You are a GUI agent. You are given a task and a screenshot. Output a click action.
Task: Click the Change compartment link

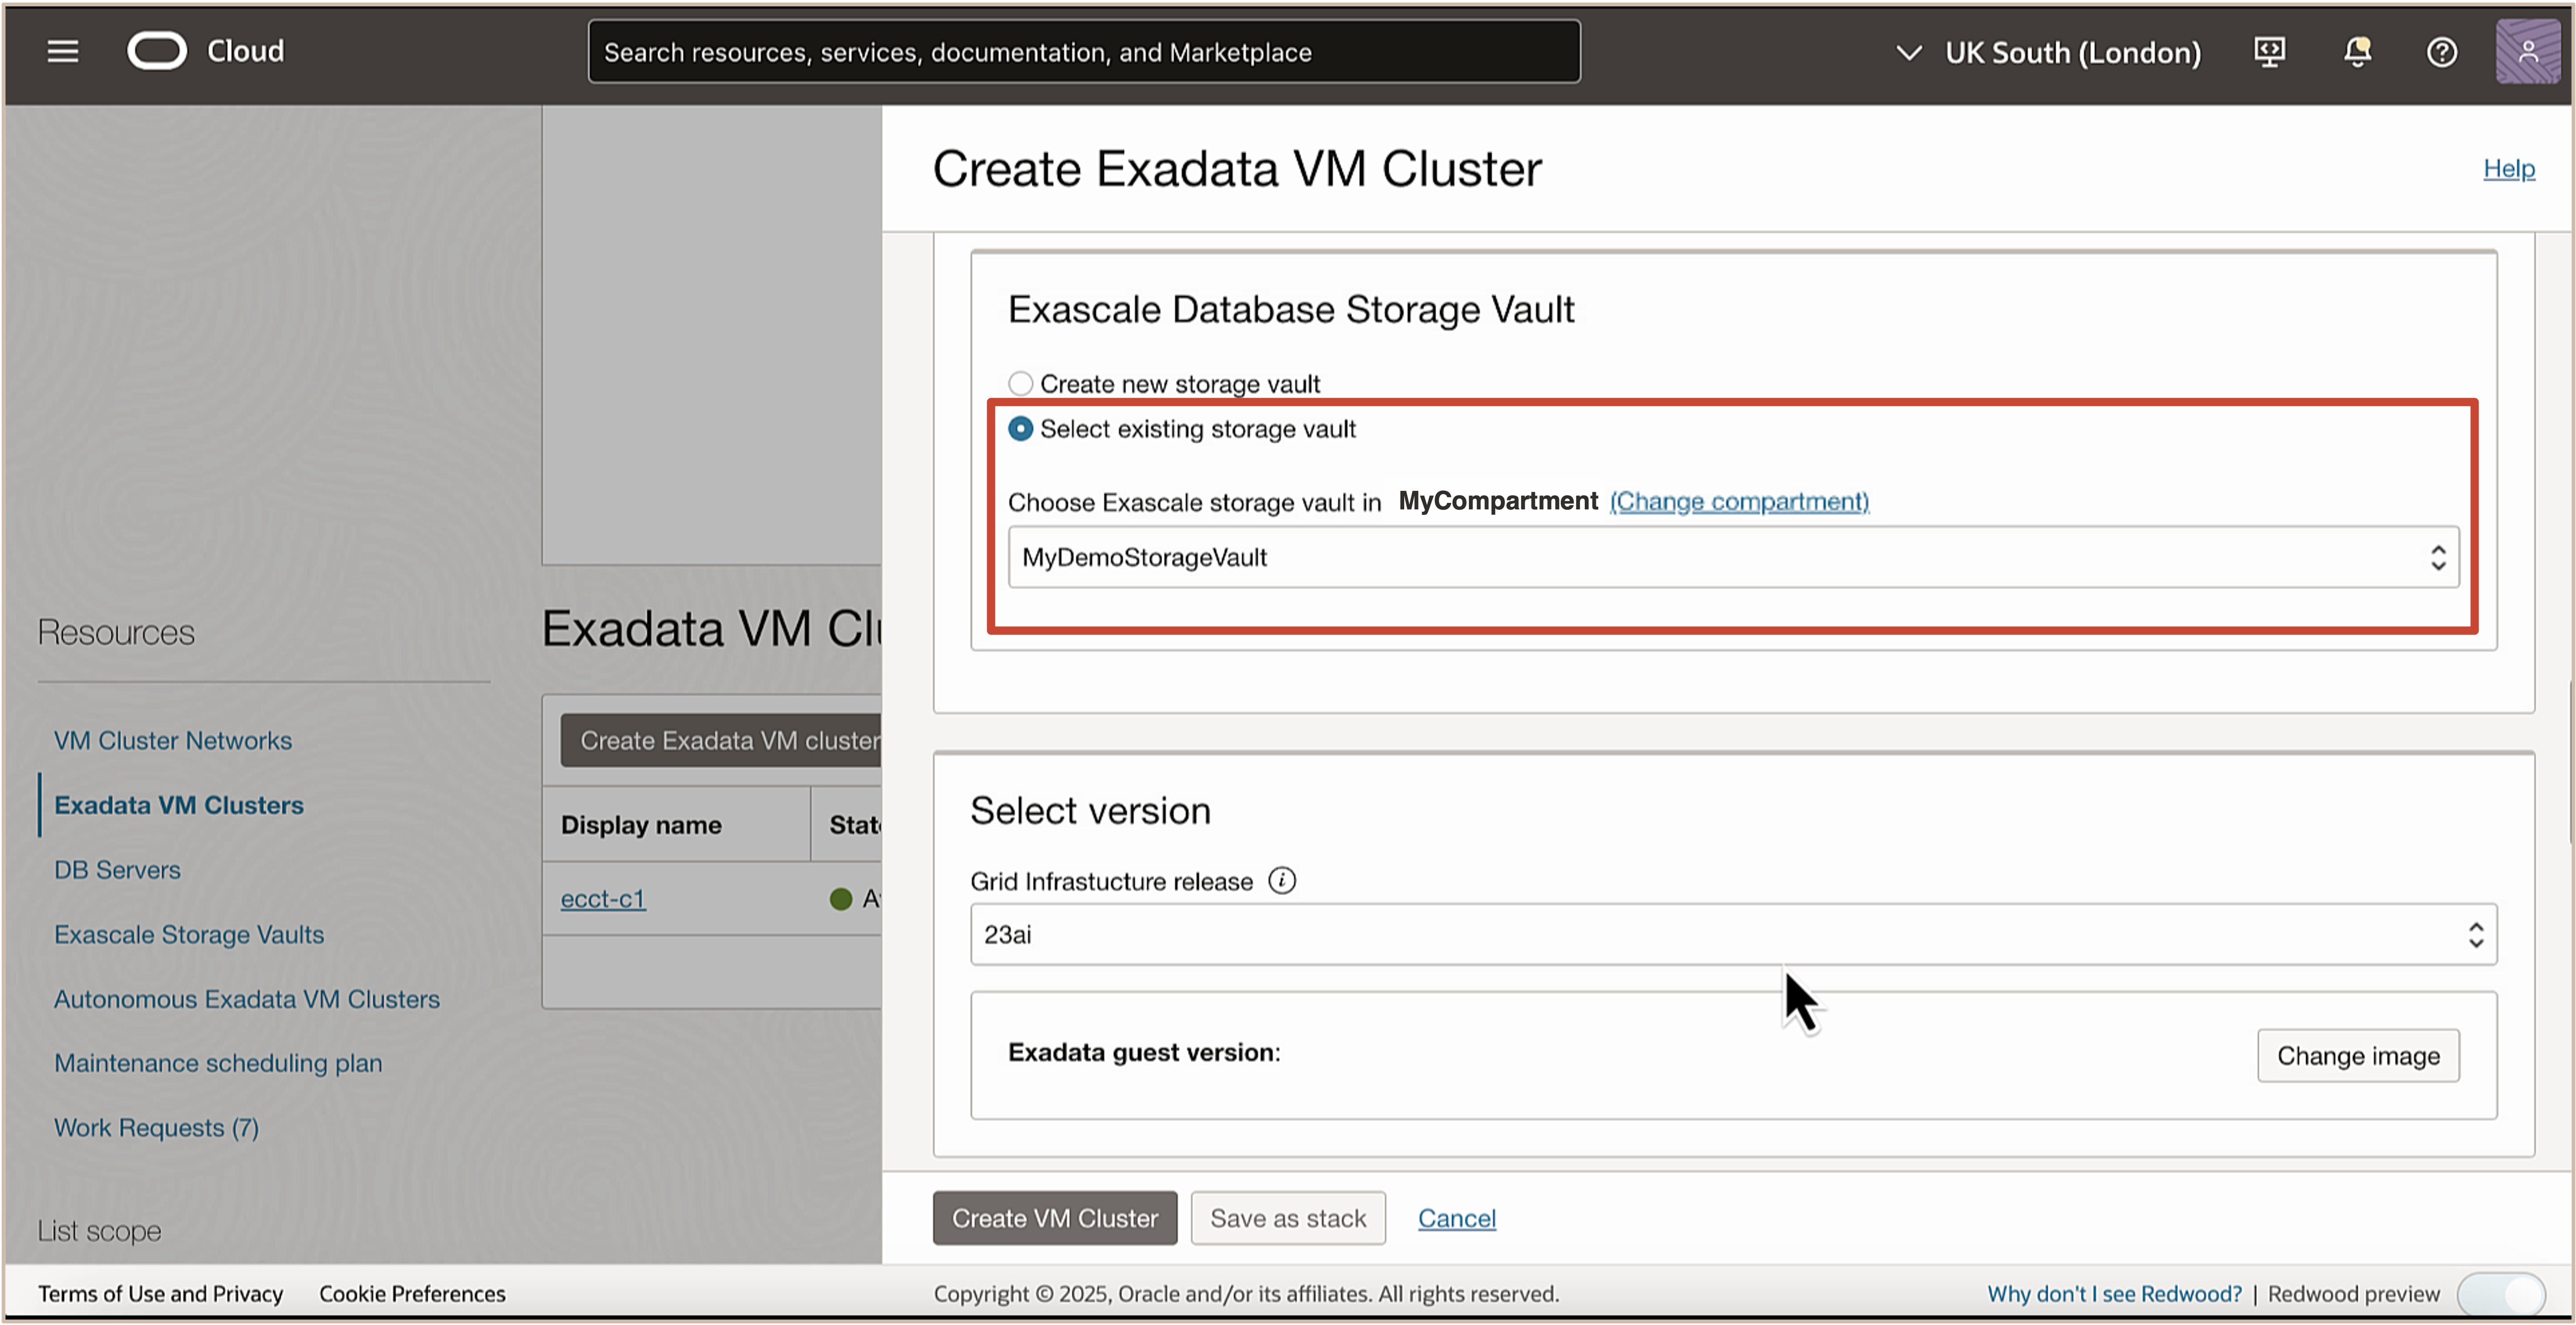[x=1738, y=501]
